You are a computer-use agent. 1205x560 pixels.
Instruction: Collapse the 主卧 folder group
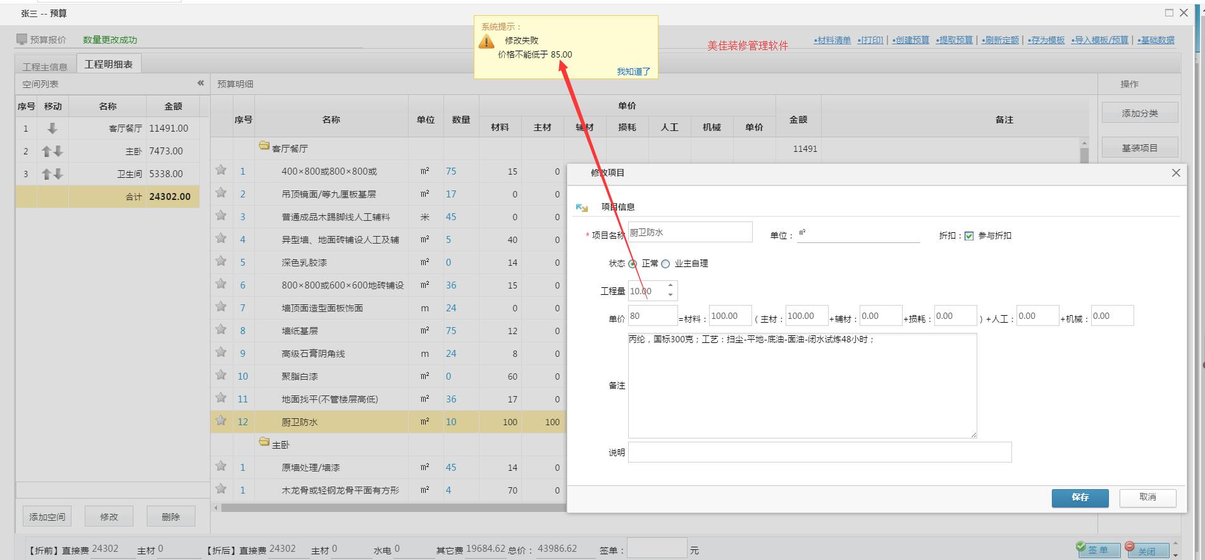[x=264, y=442]
